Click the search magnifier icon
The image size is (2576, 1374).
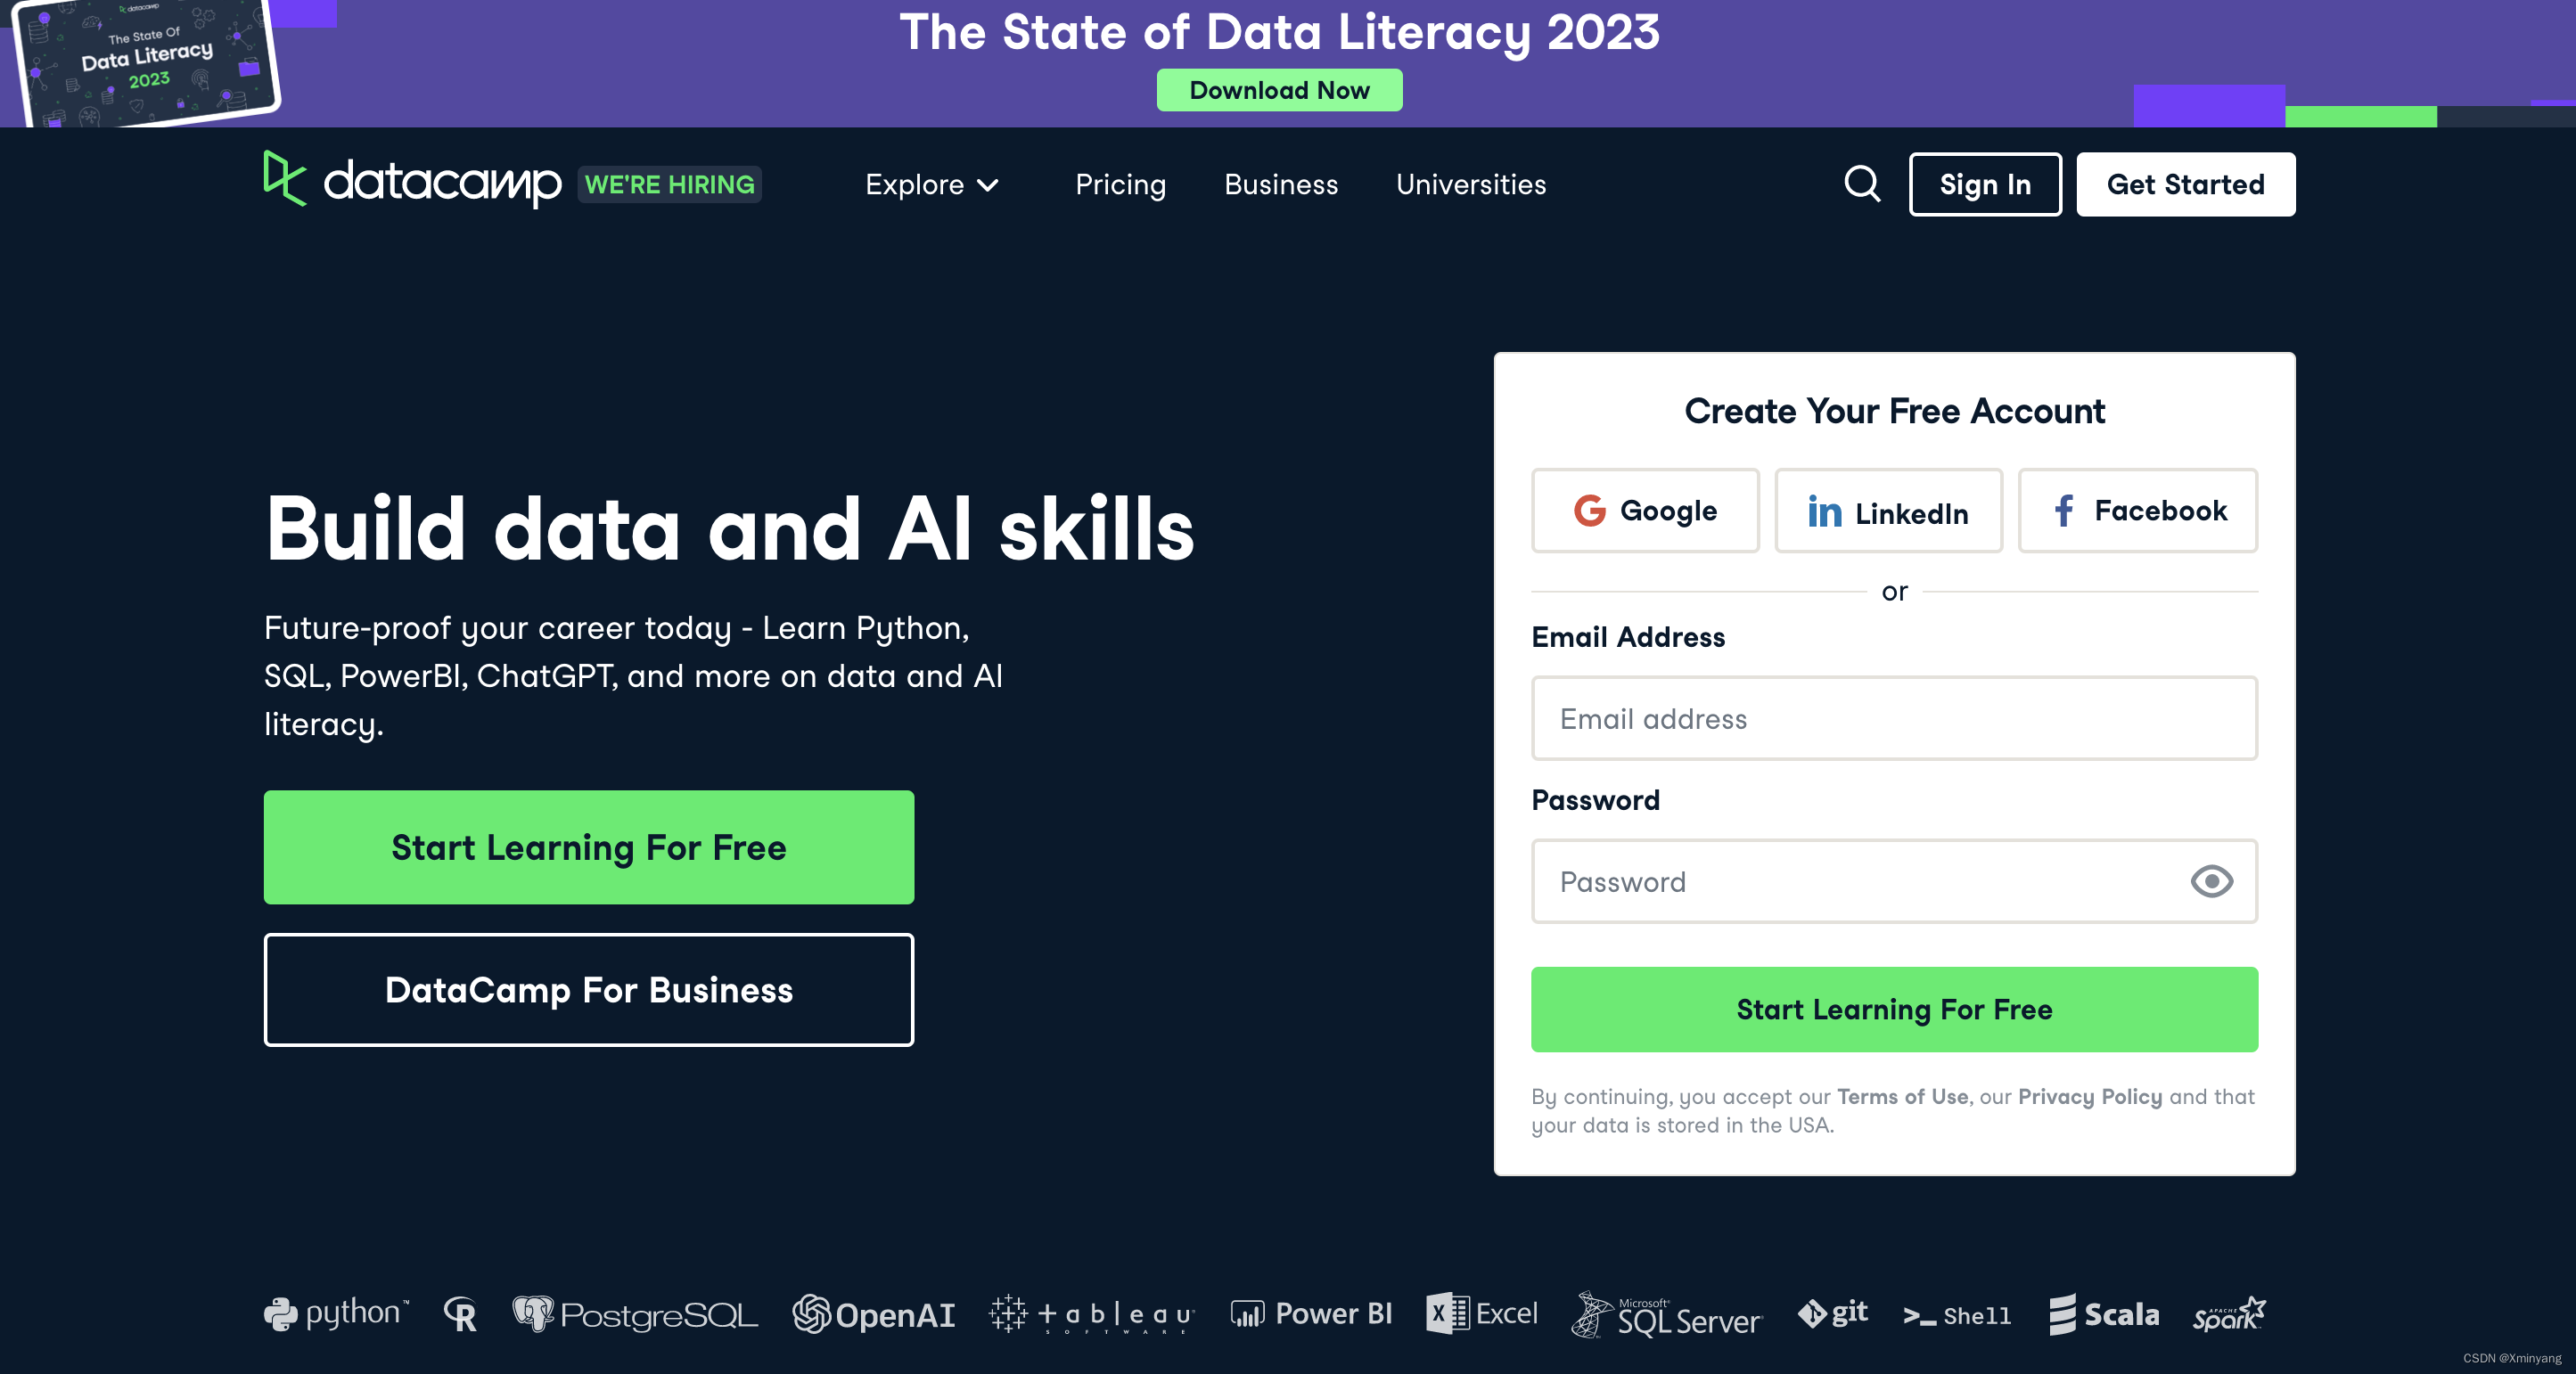click(x=1861, y=184)
